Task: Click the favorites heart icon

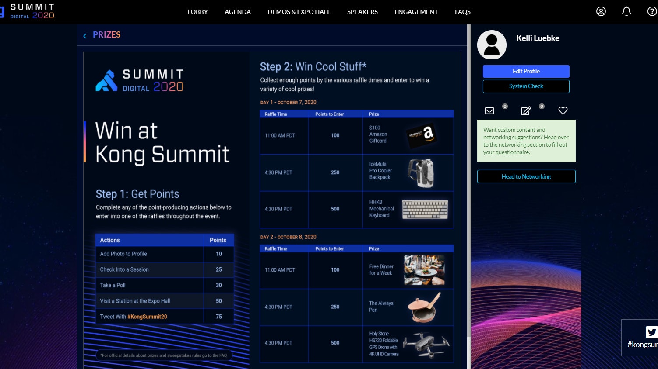Action: pos(563,111)
